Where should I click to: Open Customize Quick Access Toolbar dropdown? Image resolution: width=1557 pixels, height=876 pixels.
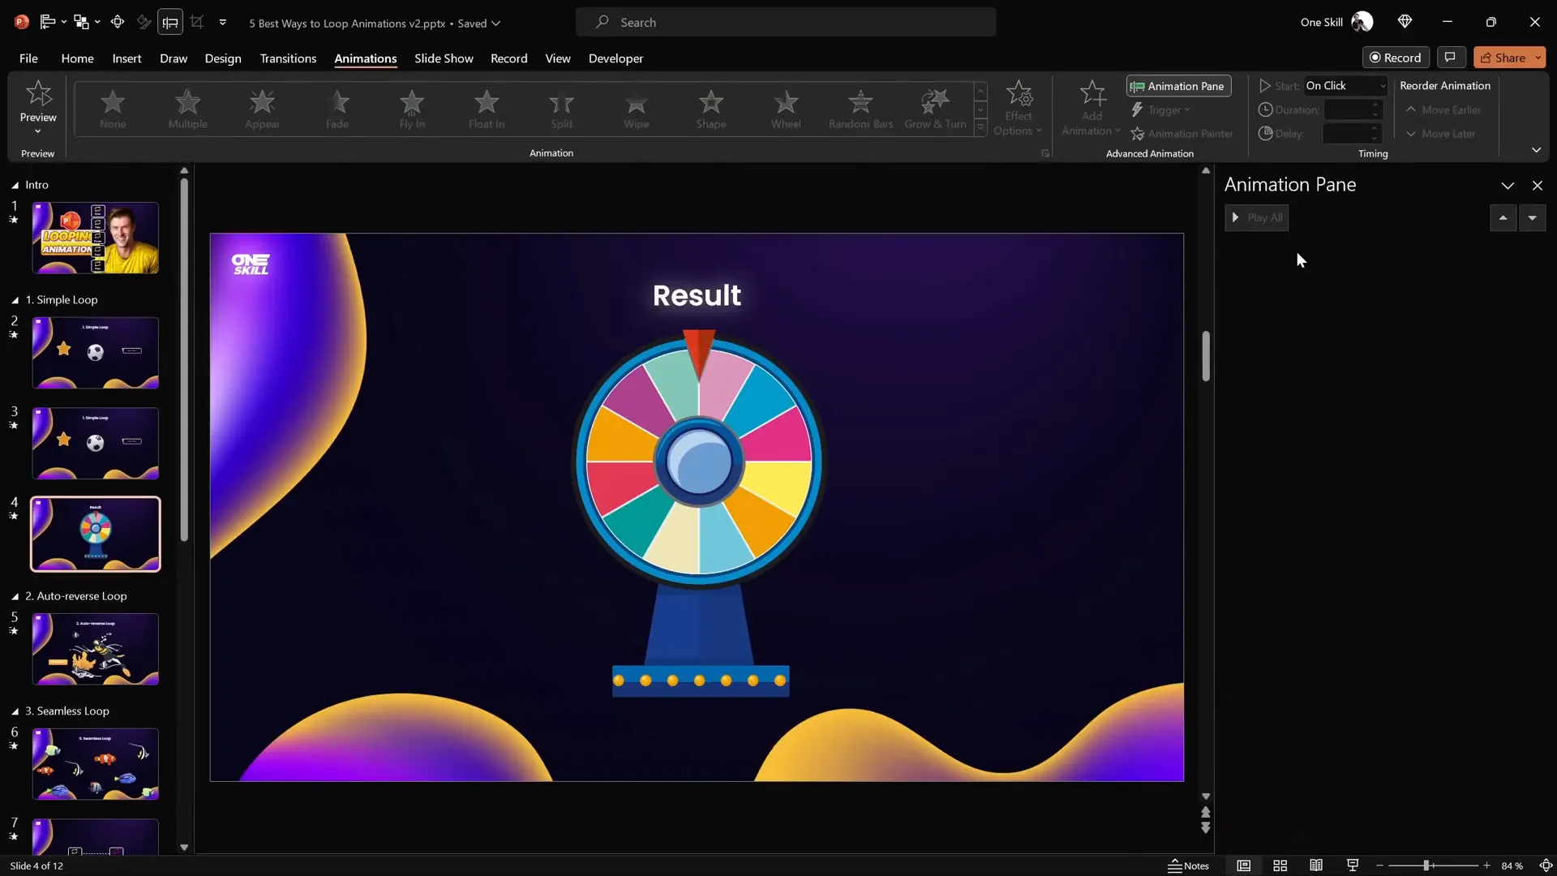click(x=223, y=22)
